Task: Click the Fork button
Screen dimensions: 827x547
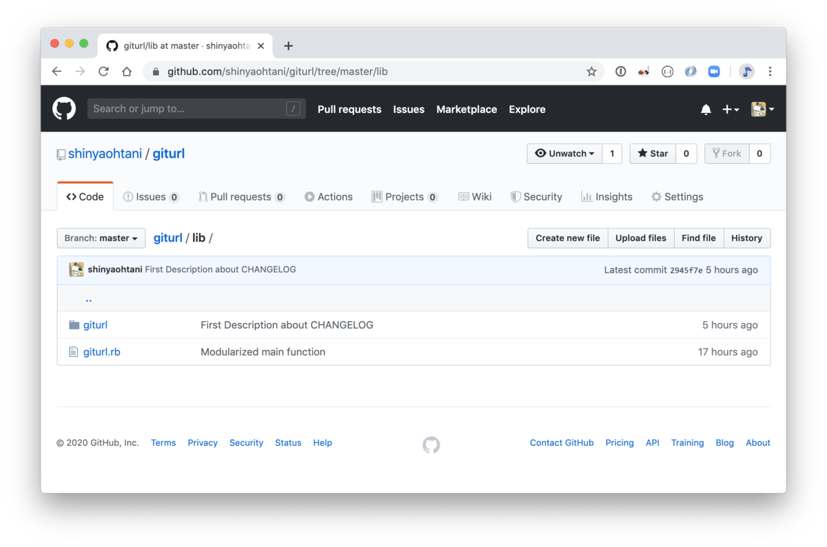Action: tap(727, 154)
